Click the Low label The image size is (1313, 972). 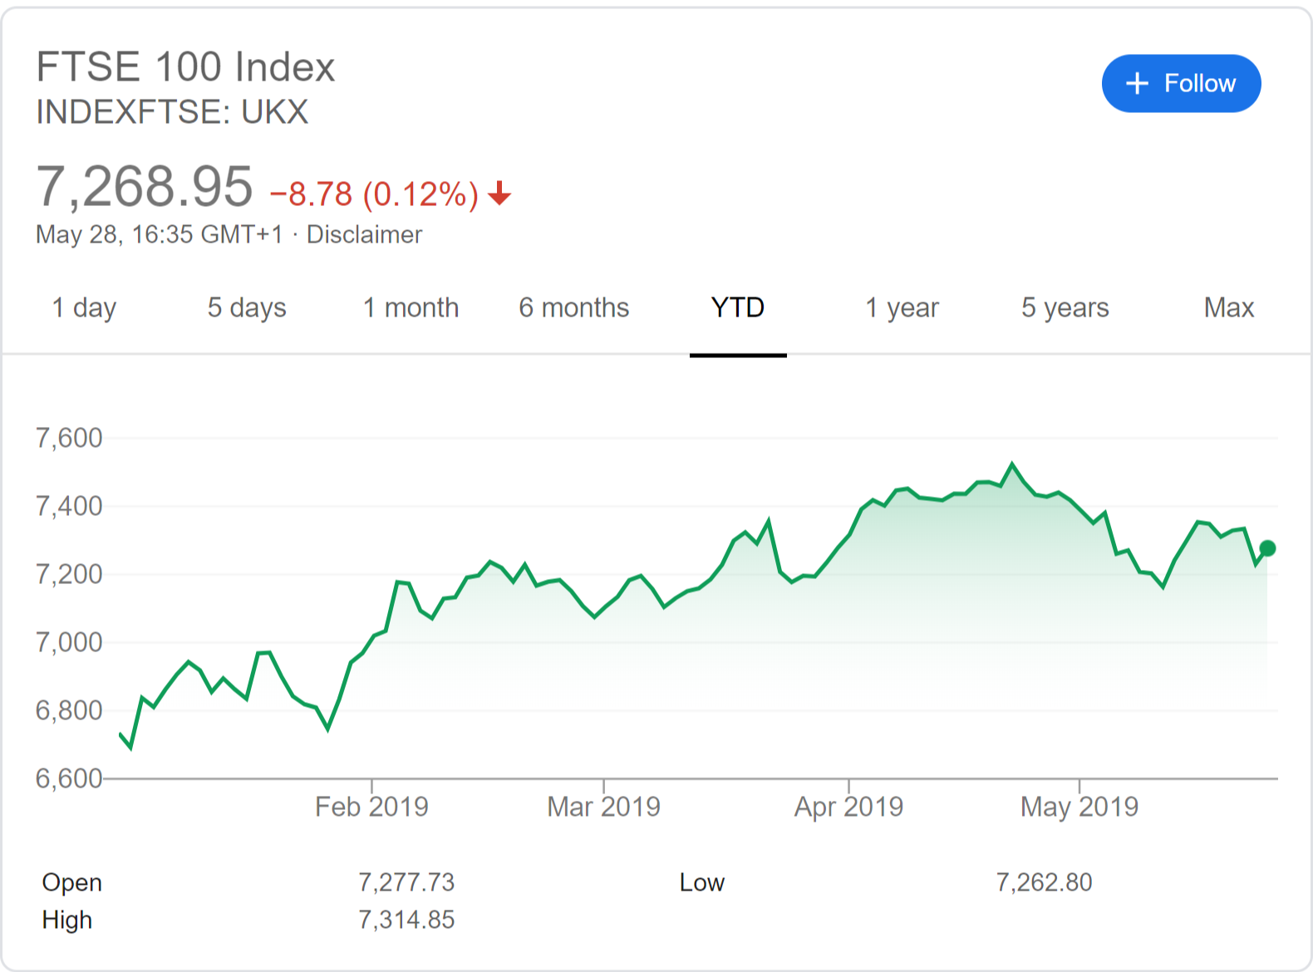(x=702, y=882)
